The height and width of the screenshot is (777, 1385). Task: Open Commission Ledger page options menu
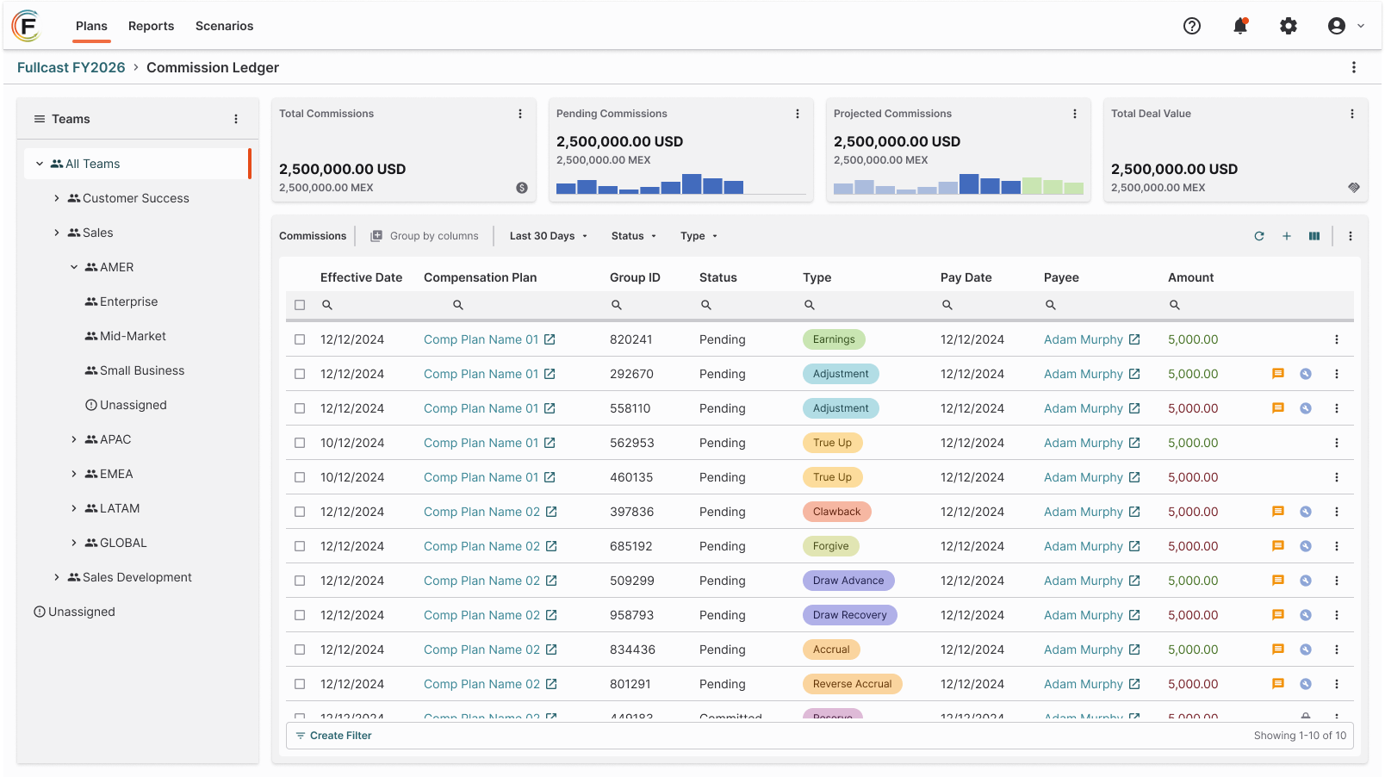pyautogui.click(x=1354, y=67)
